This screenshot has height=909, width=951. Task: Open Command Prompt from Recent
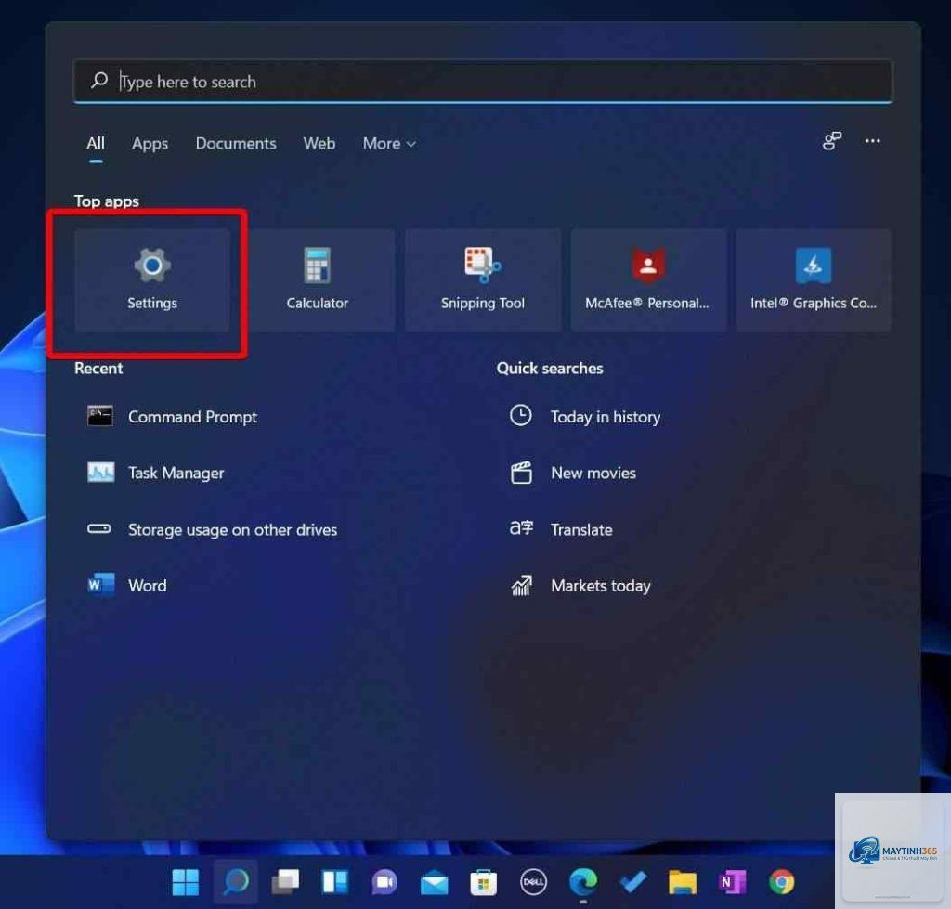coord(173,417)
